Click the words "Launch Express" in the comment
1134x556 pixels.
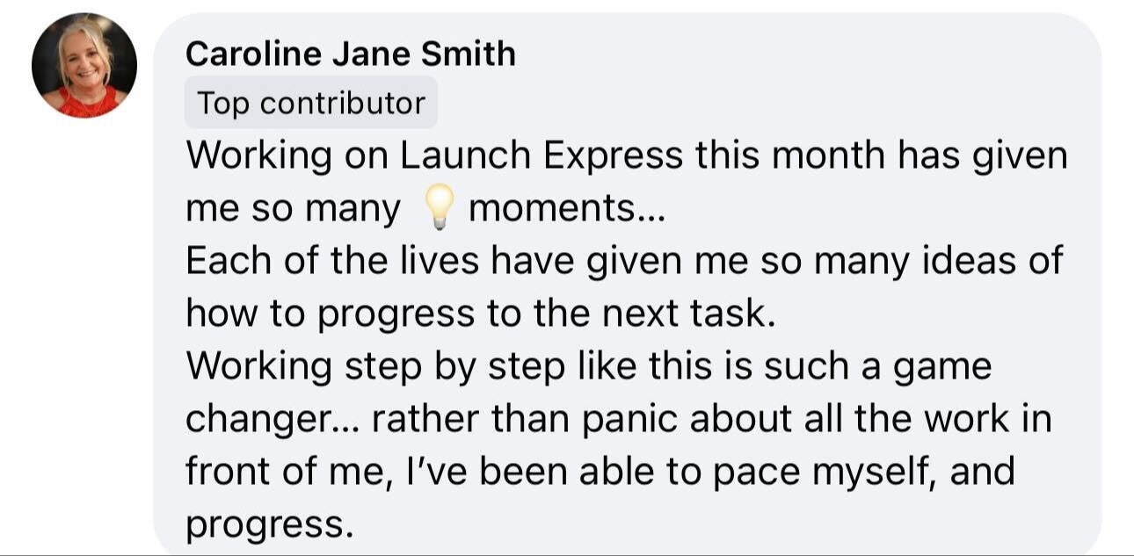[x=542, y=157]
